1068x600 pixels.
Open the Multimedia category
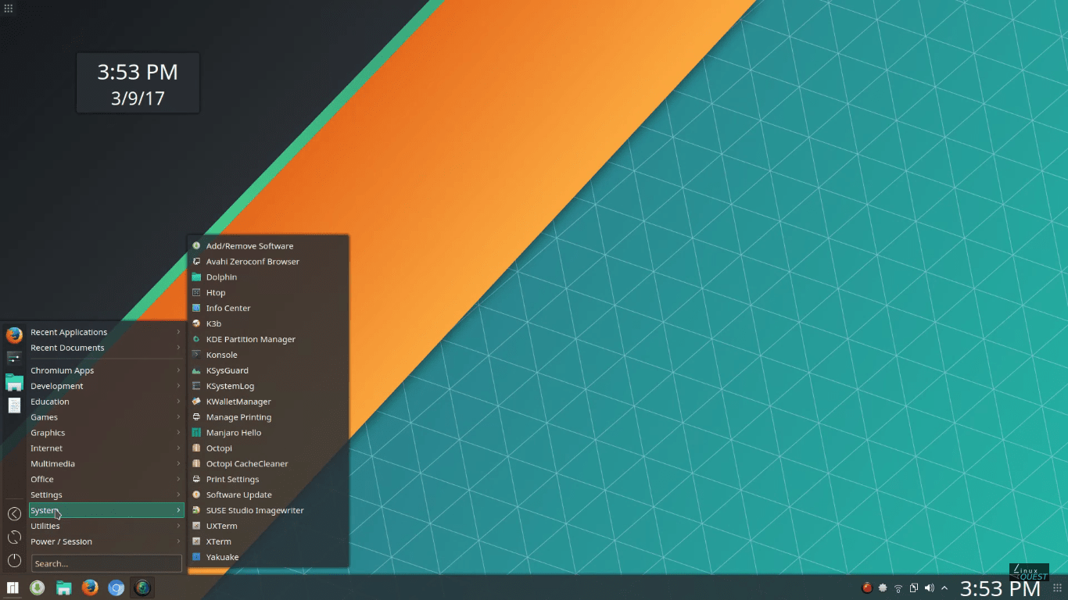[x=106, y=464]
